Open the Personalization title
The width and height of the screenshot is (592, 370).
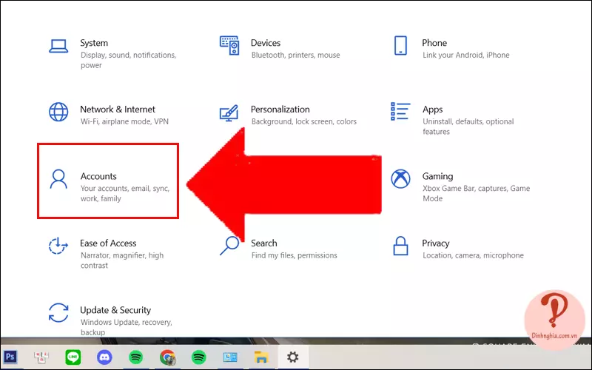pos(280,110)
